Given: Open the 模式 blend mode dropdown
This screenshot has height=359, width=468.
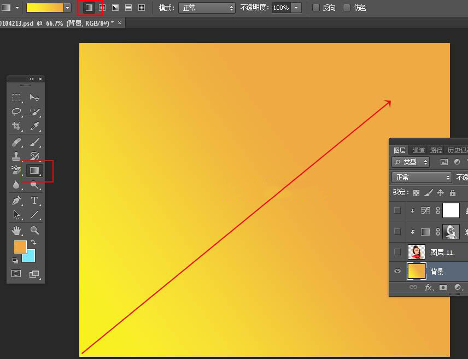Looking at the screenshot, I should tap(207, 8).
